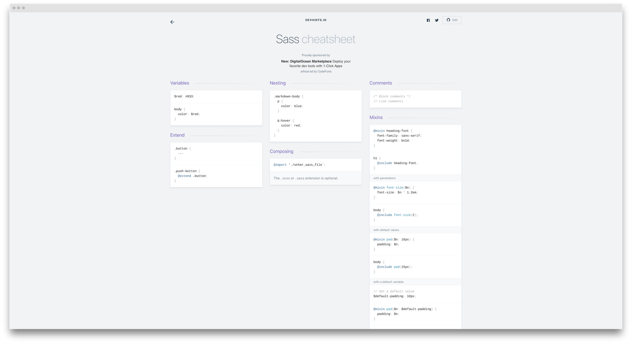Click the back arrow to return home

pyautogui.click(x=172, y=22)
